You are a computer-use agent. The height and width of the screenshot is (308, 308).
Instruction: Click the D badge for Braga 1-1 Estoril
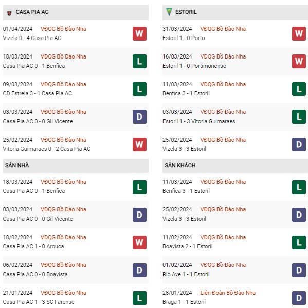(299, 298)
